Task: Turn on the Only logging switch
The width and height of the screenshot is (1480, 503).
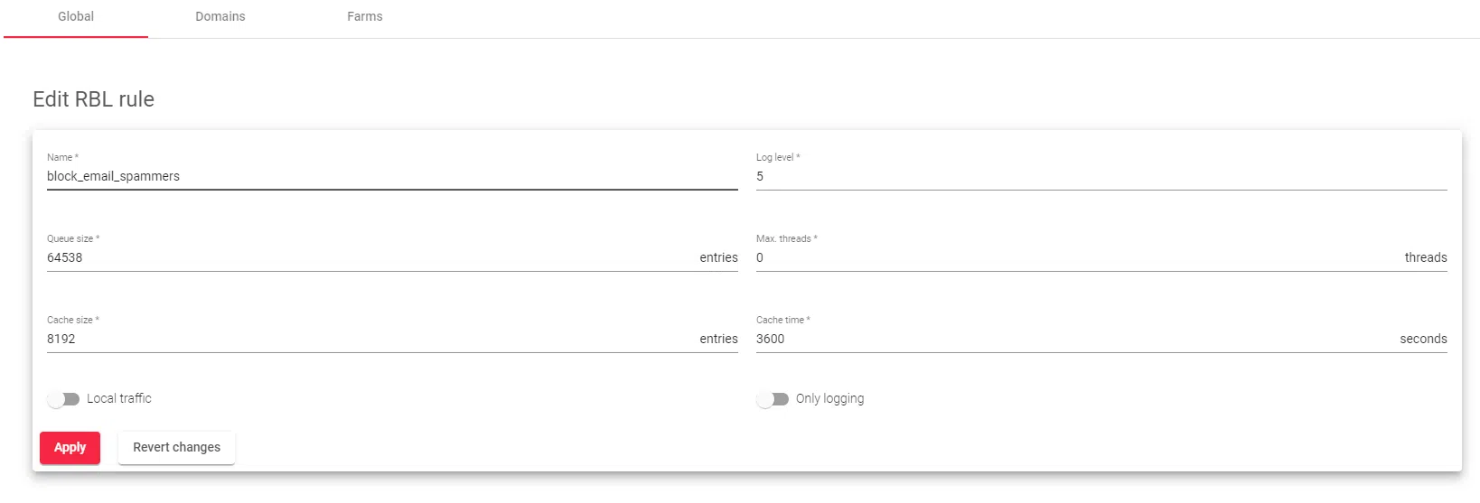Action: [773, 399]
